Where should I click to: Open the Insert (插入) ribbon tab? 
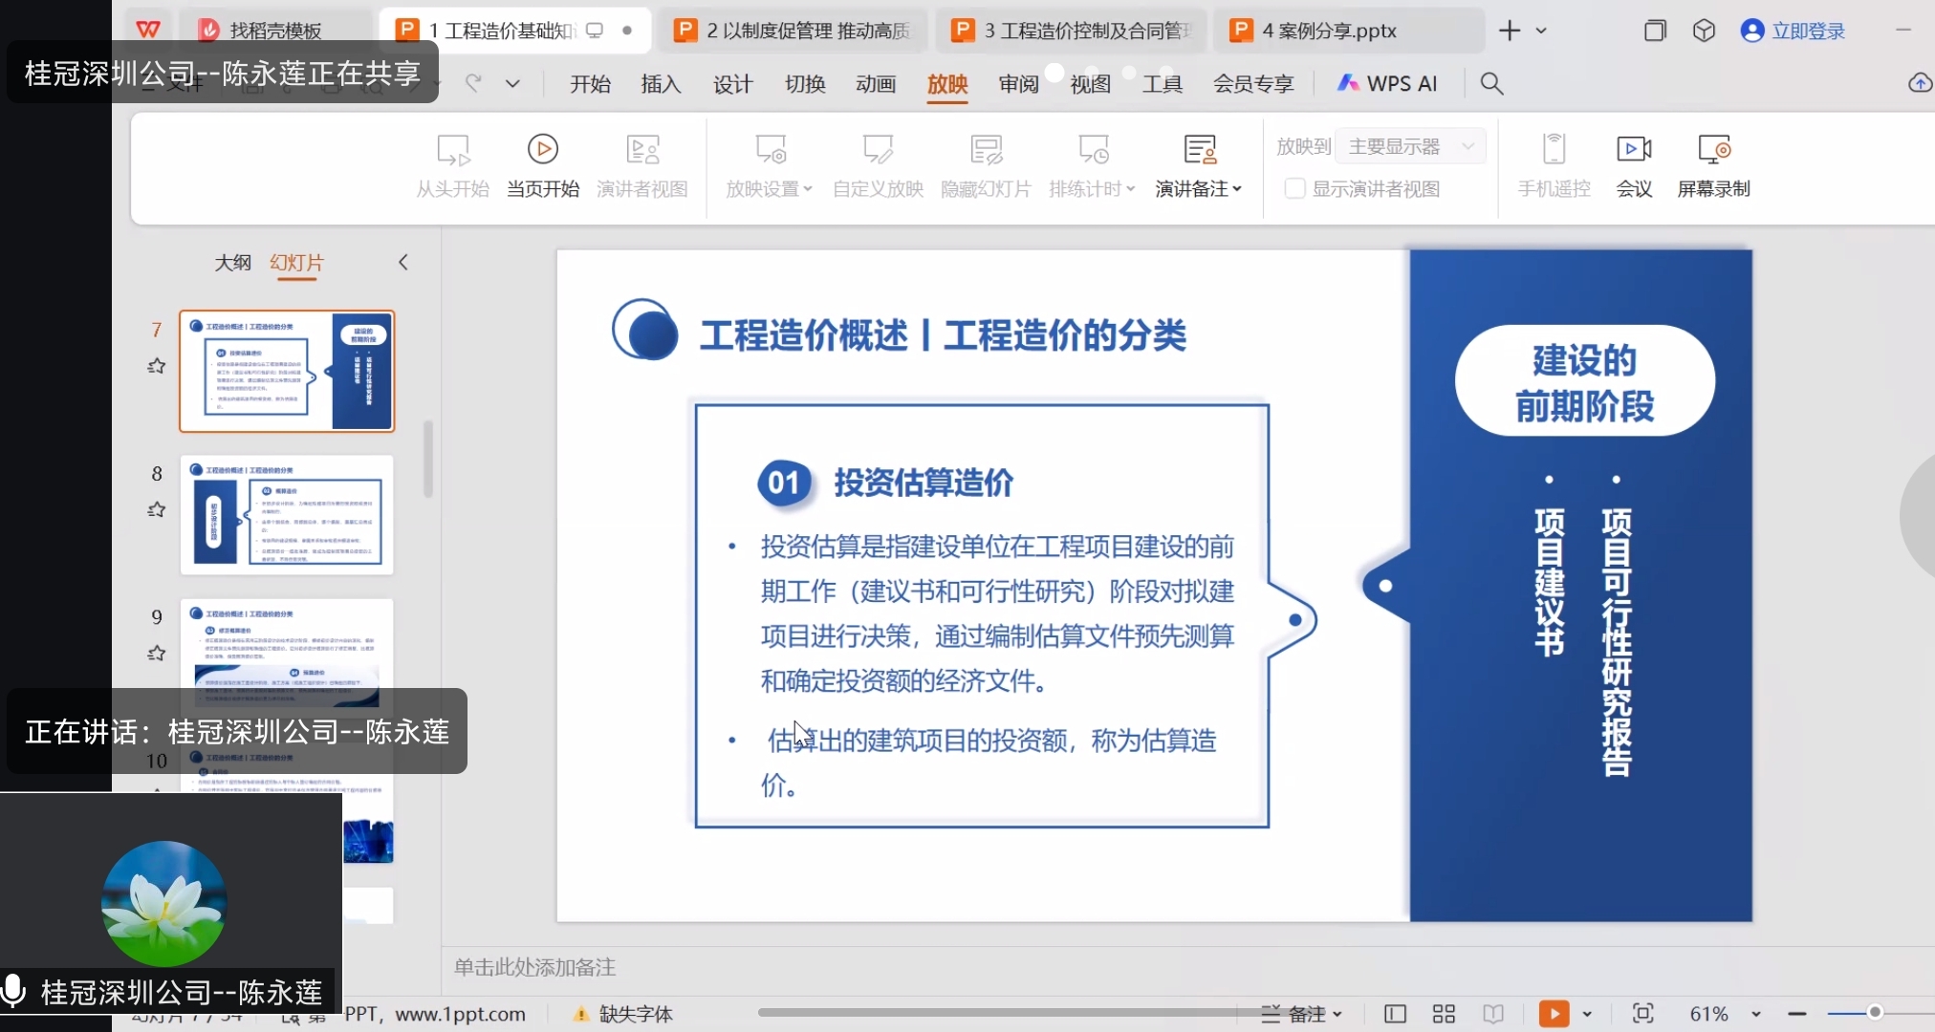tap(661, 84)
